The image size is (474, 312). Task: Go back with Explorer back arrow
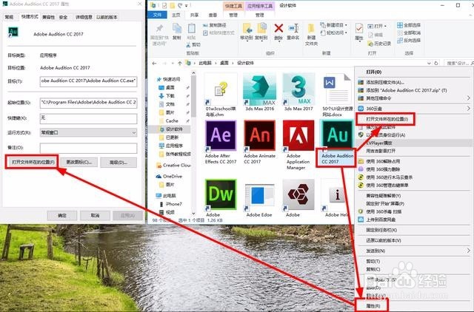(155, 63)
